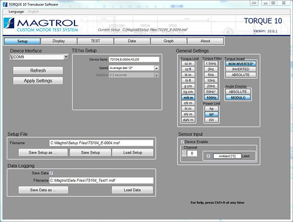
Task: Open the Graph tab
Action: point(169,41)
